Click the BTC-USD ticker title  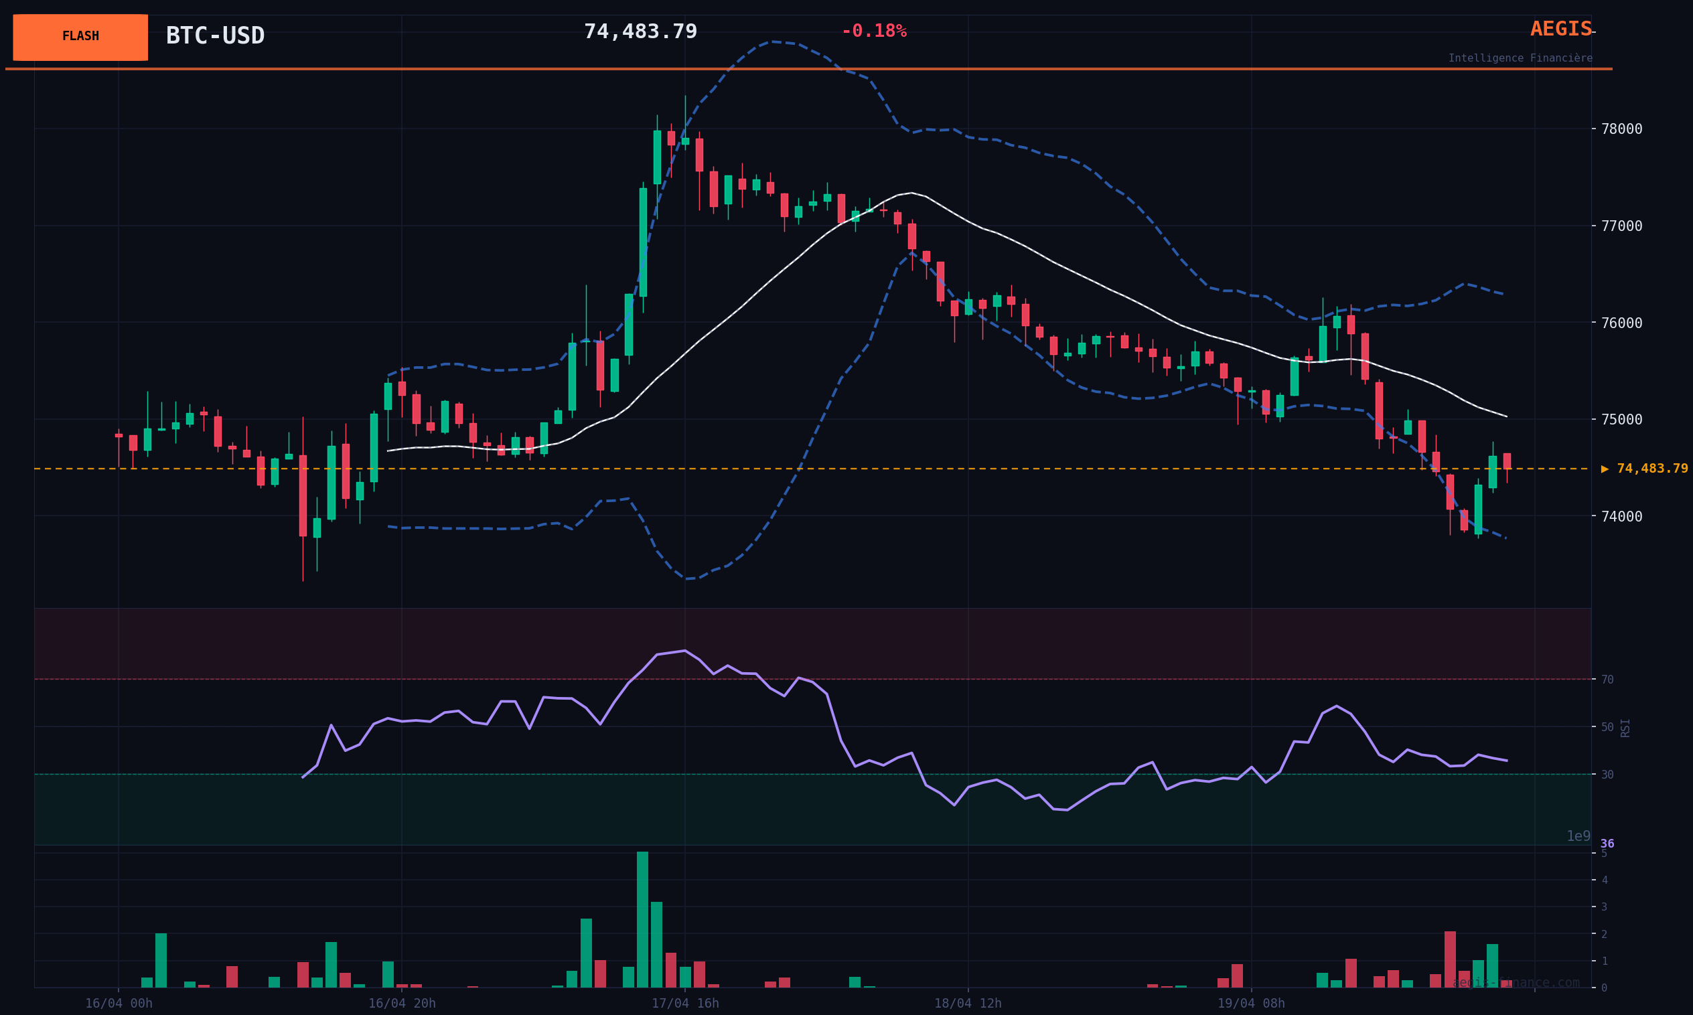(x=215, y=35)
